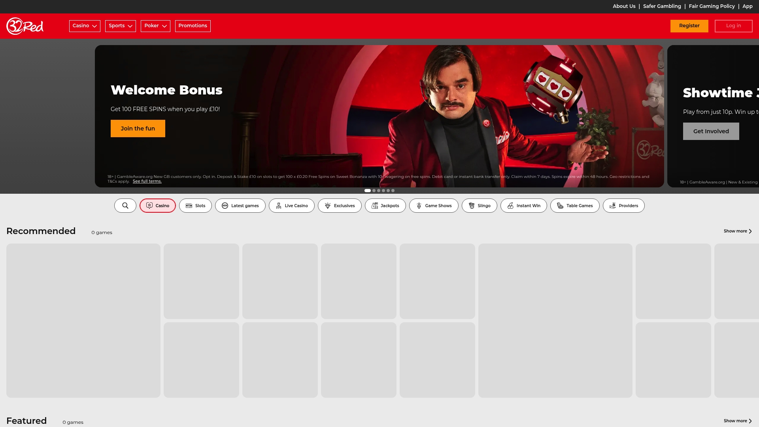Open the Slingo category
Image resolution: width=759 pixels, height=427 pixels.
[x=480, y=206]
